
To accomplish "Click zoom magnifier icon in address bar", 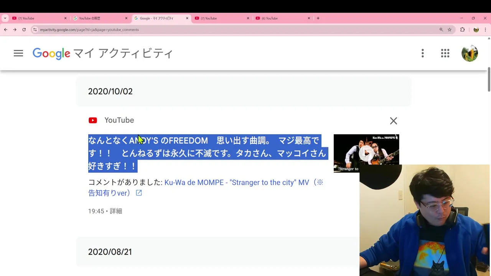I will point(441,30).
